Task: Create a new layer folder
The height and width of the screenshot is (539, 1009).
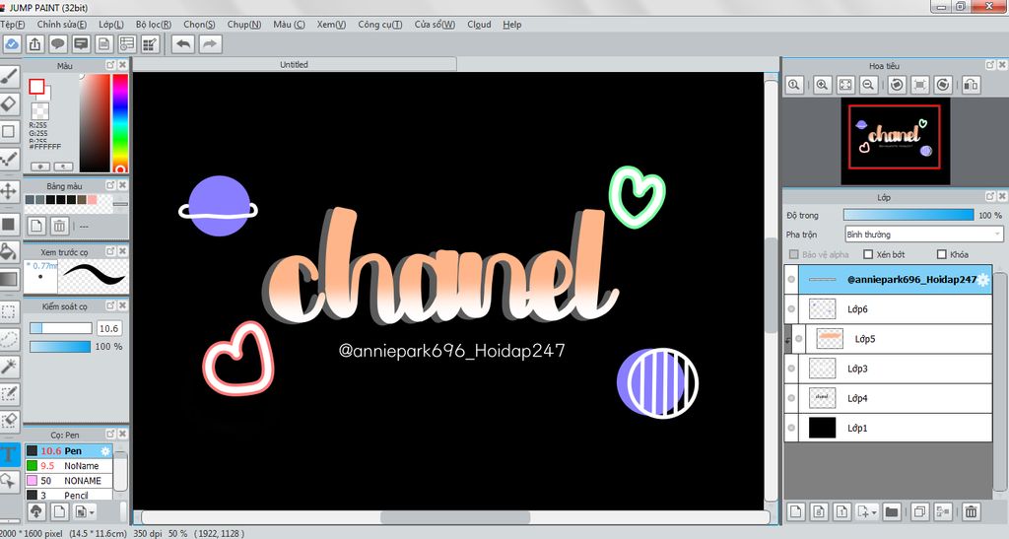Action: pyautogui.click(x=891, y=512)
